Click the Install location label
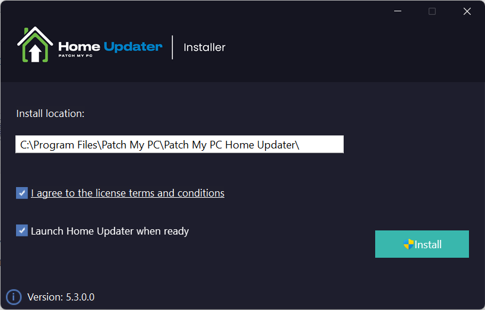This screenshot has height=310, width=485. 50,113
